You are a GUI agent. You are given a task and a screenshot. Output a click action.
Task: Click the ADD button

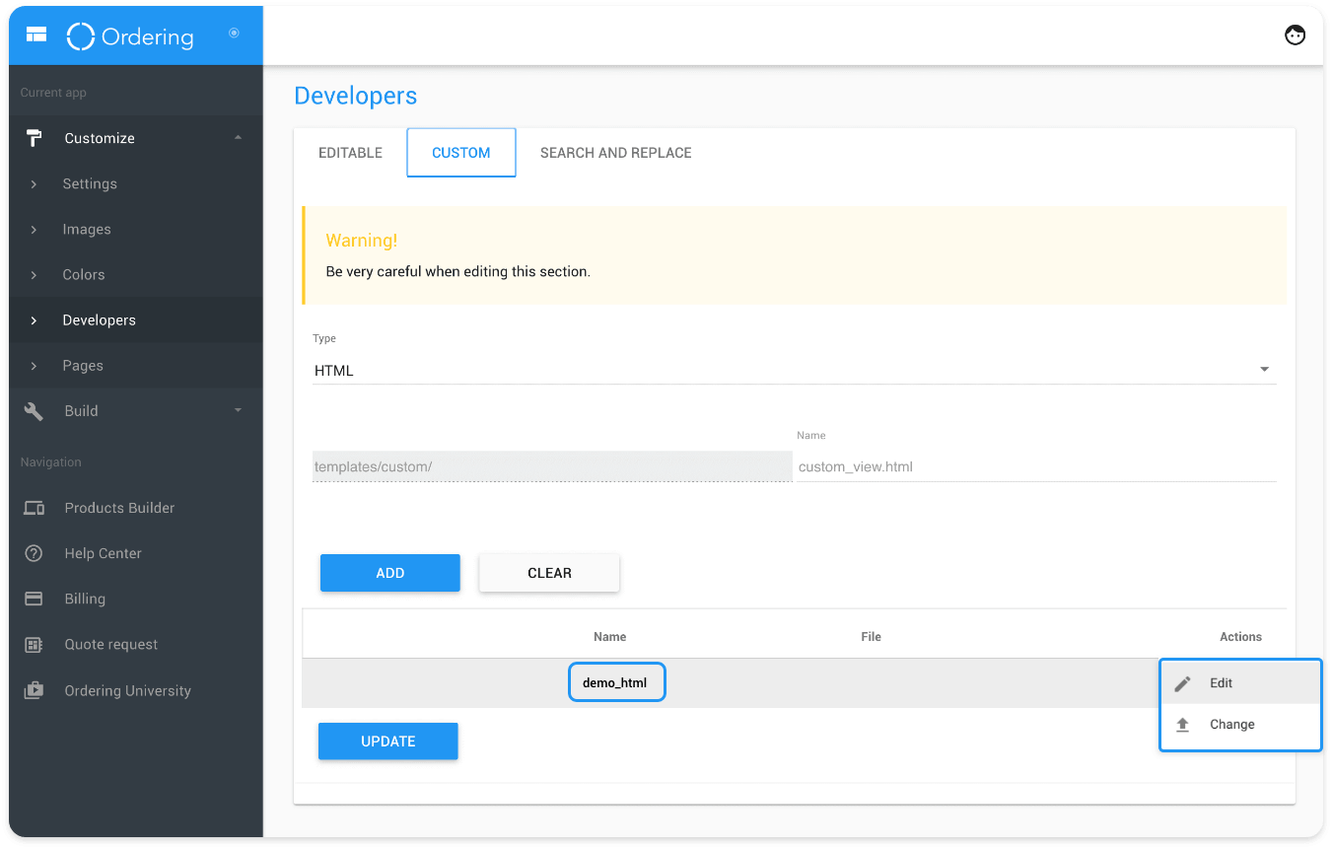pyautogui.click(x=390, y=573)
